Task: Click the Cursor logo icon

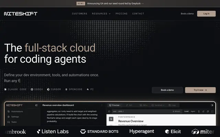Action: click(x=48, y=89)
